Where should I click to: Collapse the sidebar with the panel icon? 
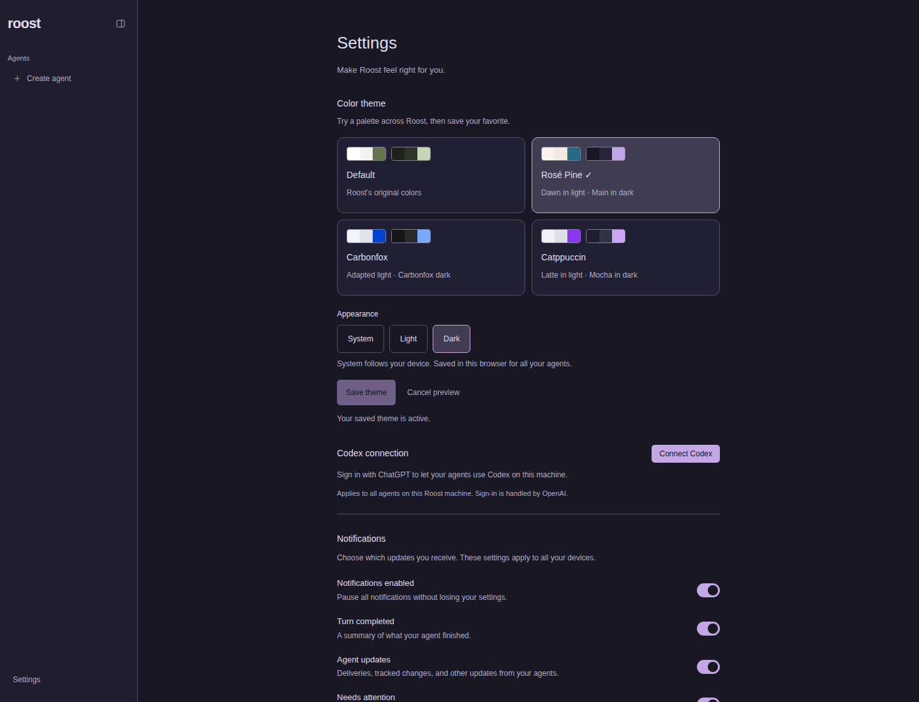click(121, 24)
